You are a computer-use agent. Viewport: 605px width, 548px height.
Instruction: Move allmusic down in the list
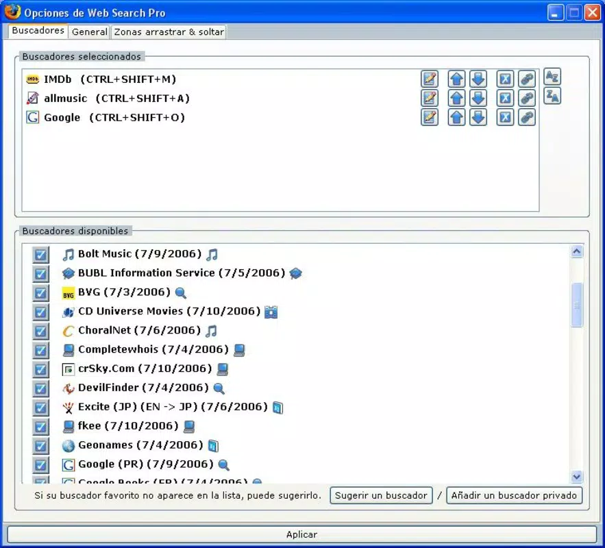click(x=478, y=98)
